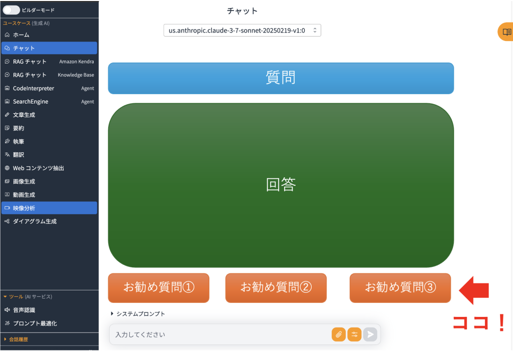Click the speaker icon beside 音声認識
Image resolution: width=513 pixels, height=353 pixels.
tap(7, 310)
